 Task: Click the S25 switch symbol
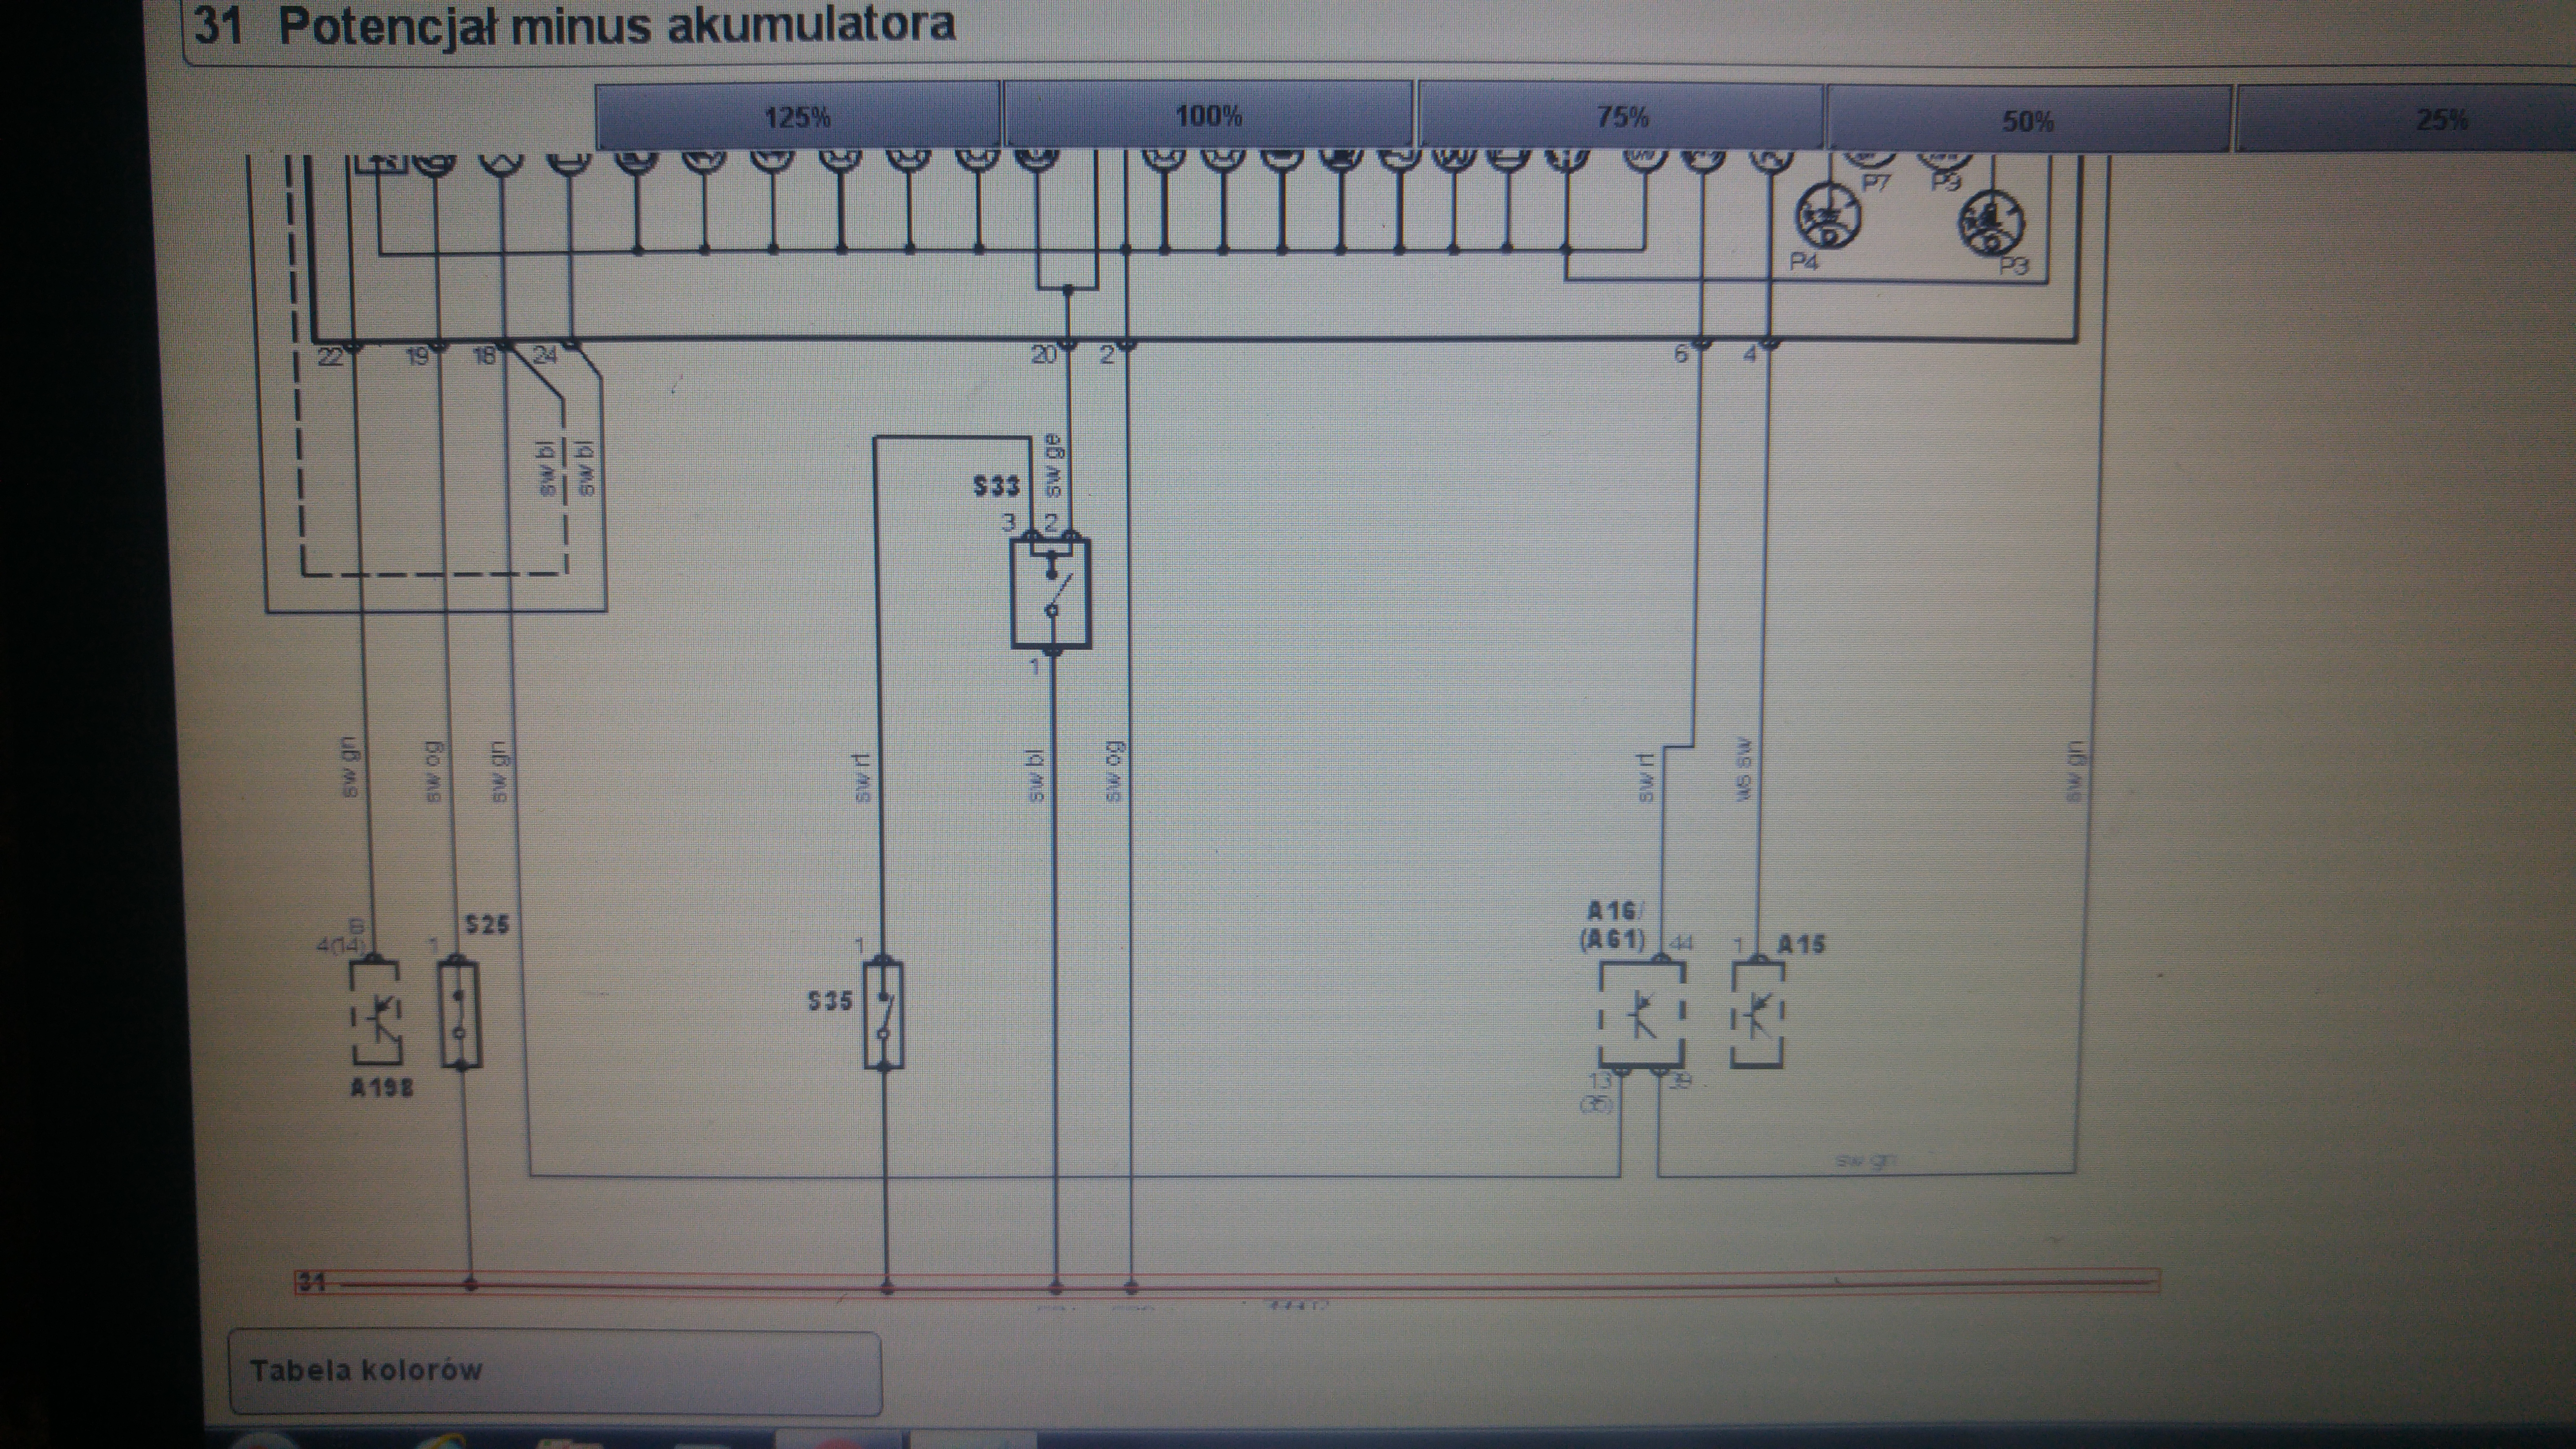tap(460, 1014)
